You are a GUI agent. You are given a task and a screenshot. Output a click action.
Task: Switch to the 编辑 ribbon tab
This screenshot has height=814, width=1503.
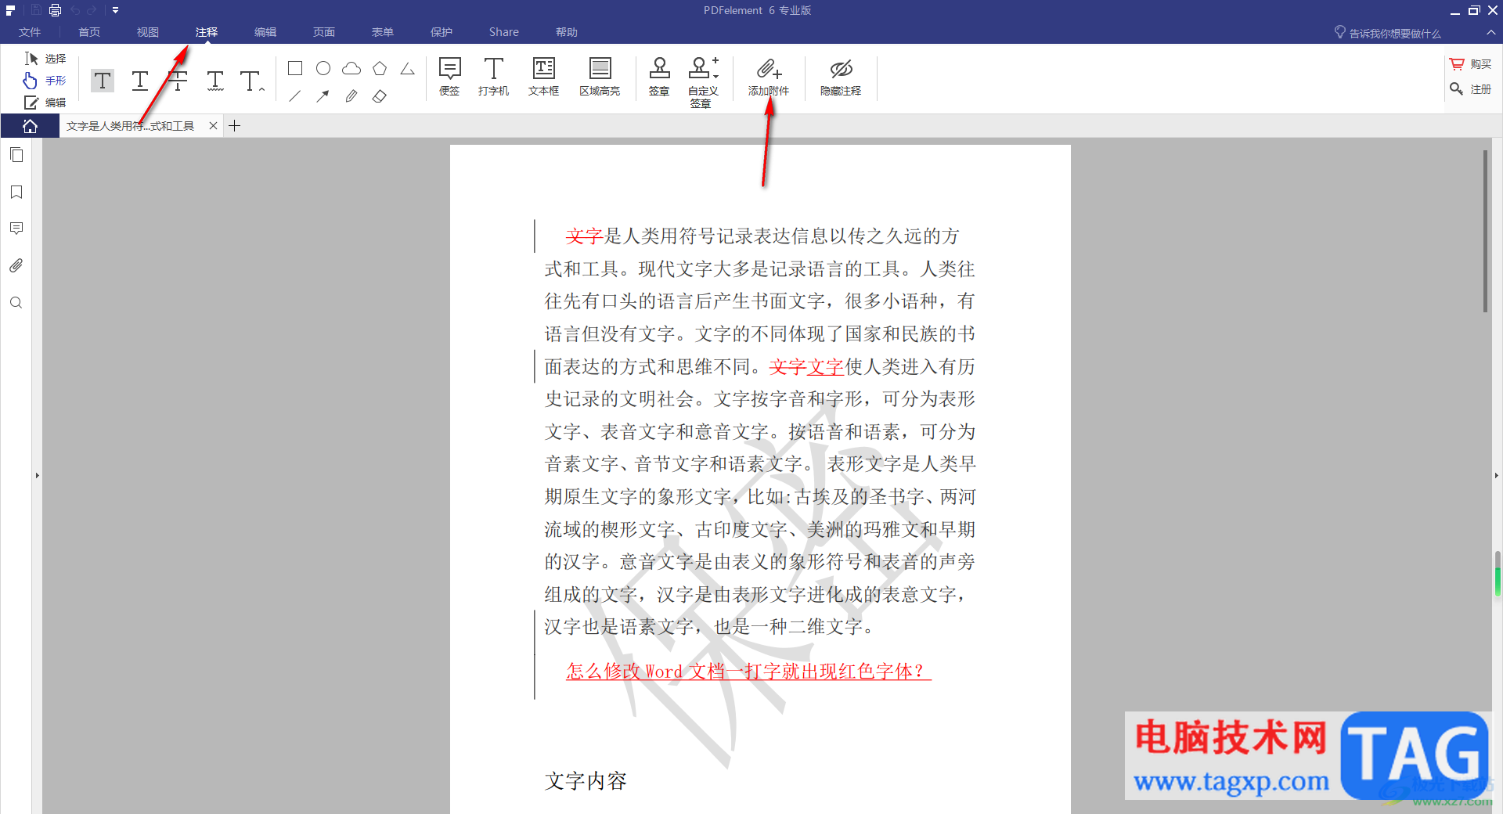coord(265,32)
